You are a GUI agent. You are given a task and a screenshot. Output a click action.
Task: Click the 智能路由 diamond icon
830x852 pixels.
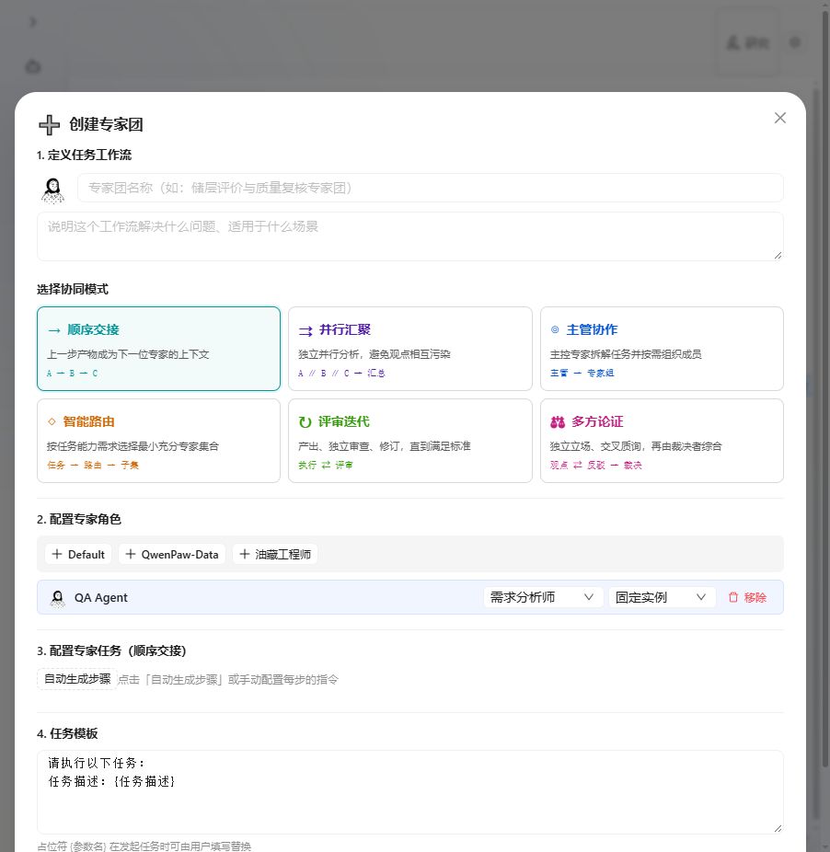[x=52, y=421]
